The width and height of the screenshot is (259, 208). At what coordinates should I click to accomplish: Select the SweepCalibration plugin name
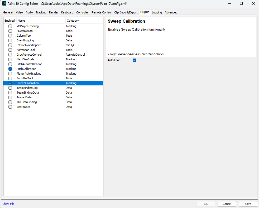click(x=28, y=83)
